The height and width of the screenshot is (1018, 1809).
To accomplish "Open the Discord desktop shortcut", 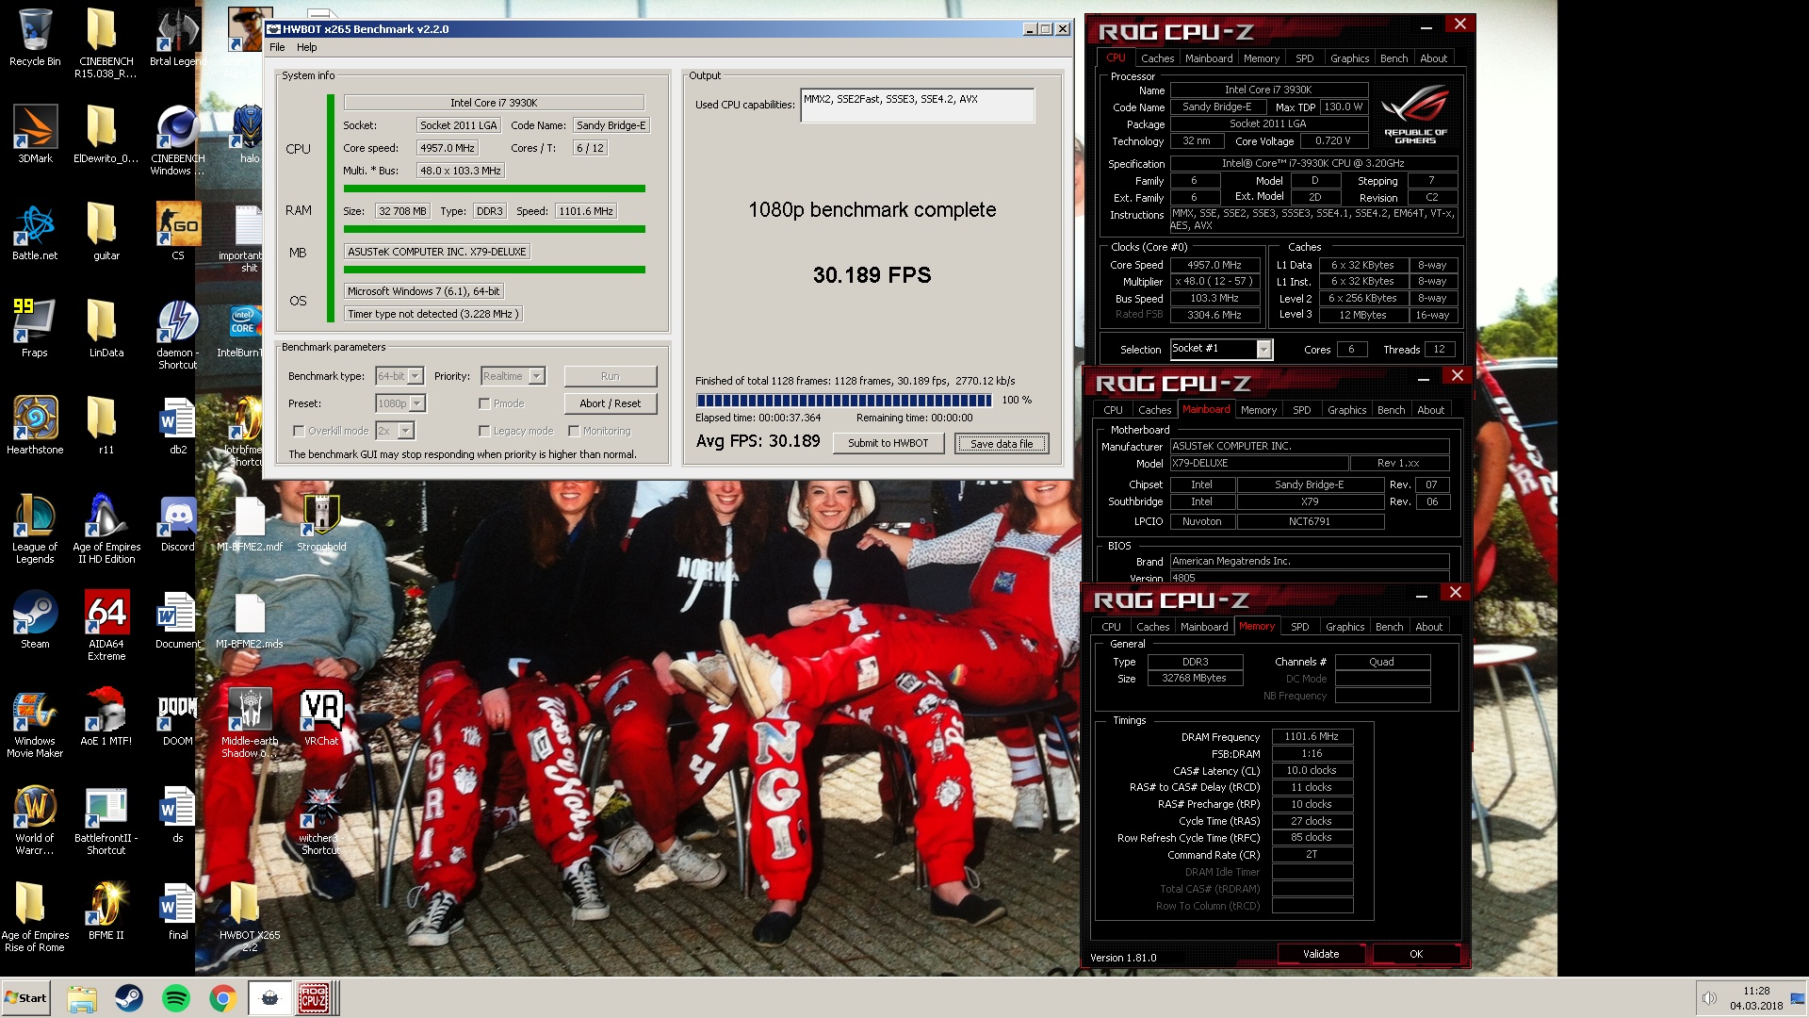I will click(177, 522).
